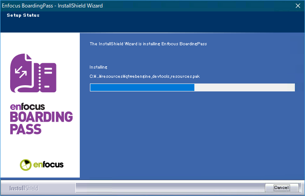Click the green enfocus circle logo
This screenshot has width=305, height=196.
(x=26, y=165)
